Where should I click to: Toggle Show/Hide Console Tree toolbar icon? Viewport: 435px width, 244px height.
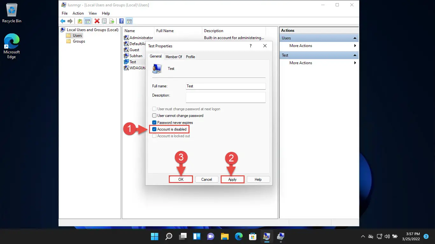pos(87,21)
